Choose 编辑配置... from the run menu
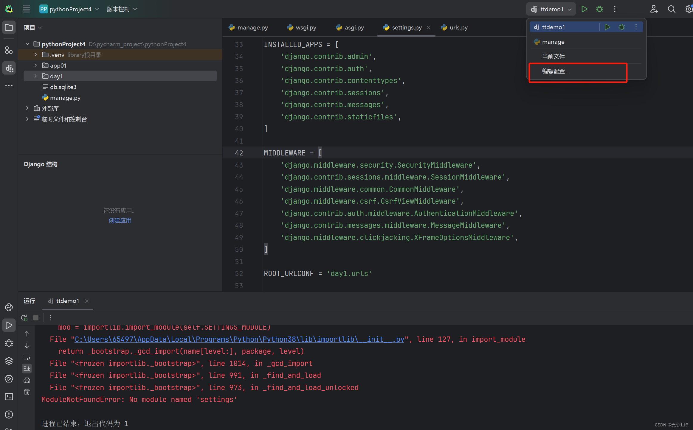The width and height of the screenshot is (693, 430). click(x=555, y=71)
